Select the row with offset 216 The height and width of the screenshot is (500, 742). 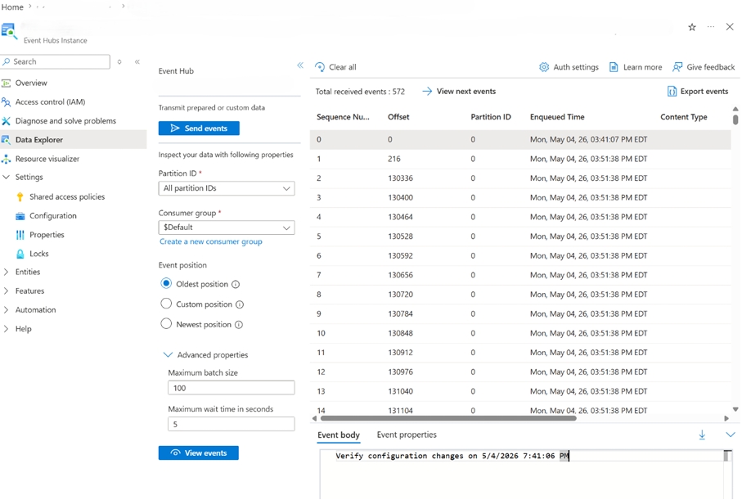pyautogui.click(x=520, y=159)
